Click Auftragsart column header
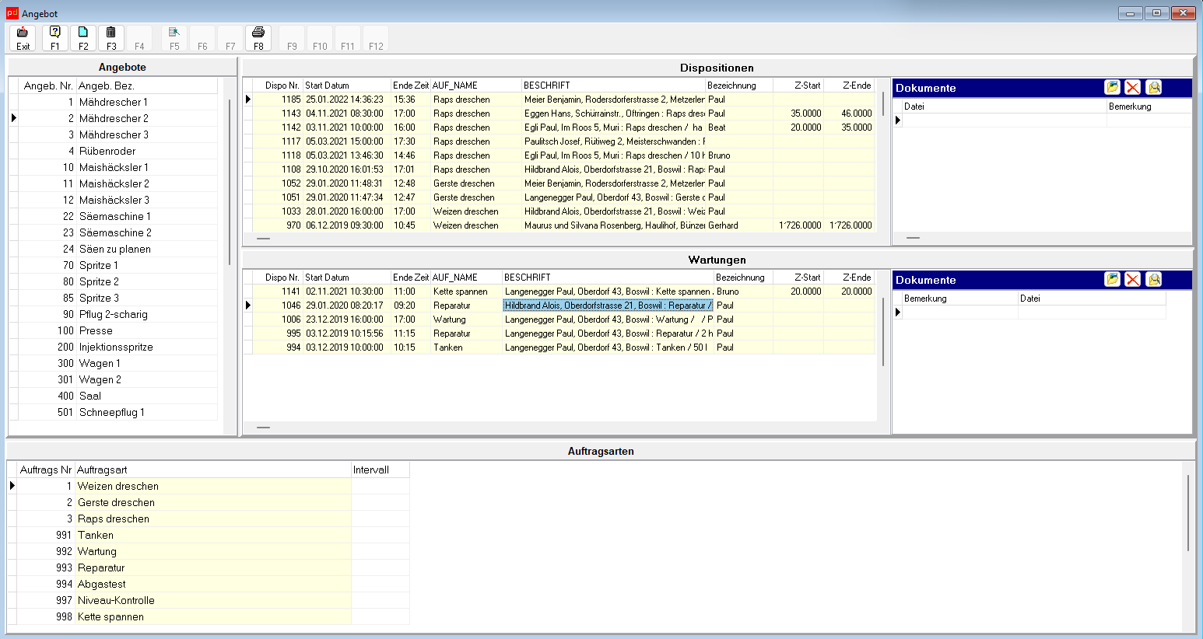This screenshot has width=1203, height=639. click(213, 470)
